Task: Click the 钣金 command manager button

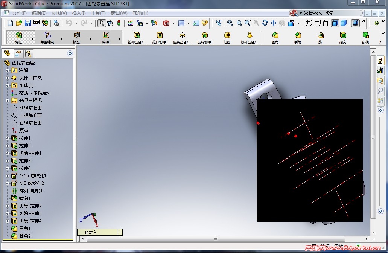Action: (x=76, y=38)
